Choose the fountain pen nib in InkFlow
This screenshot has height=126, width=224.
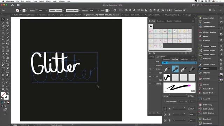tap(183, 69)
